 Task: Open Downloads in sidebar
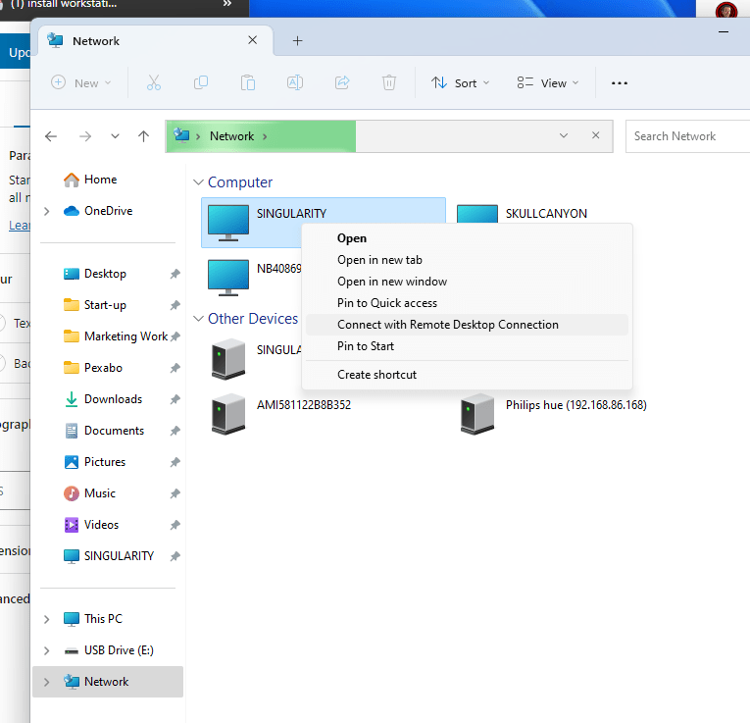click(x=103, y=399)
